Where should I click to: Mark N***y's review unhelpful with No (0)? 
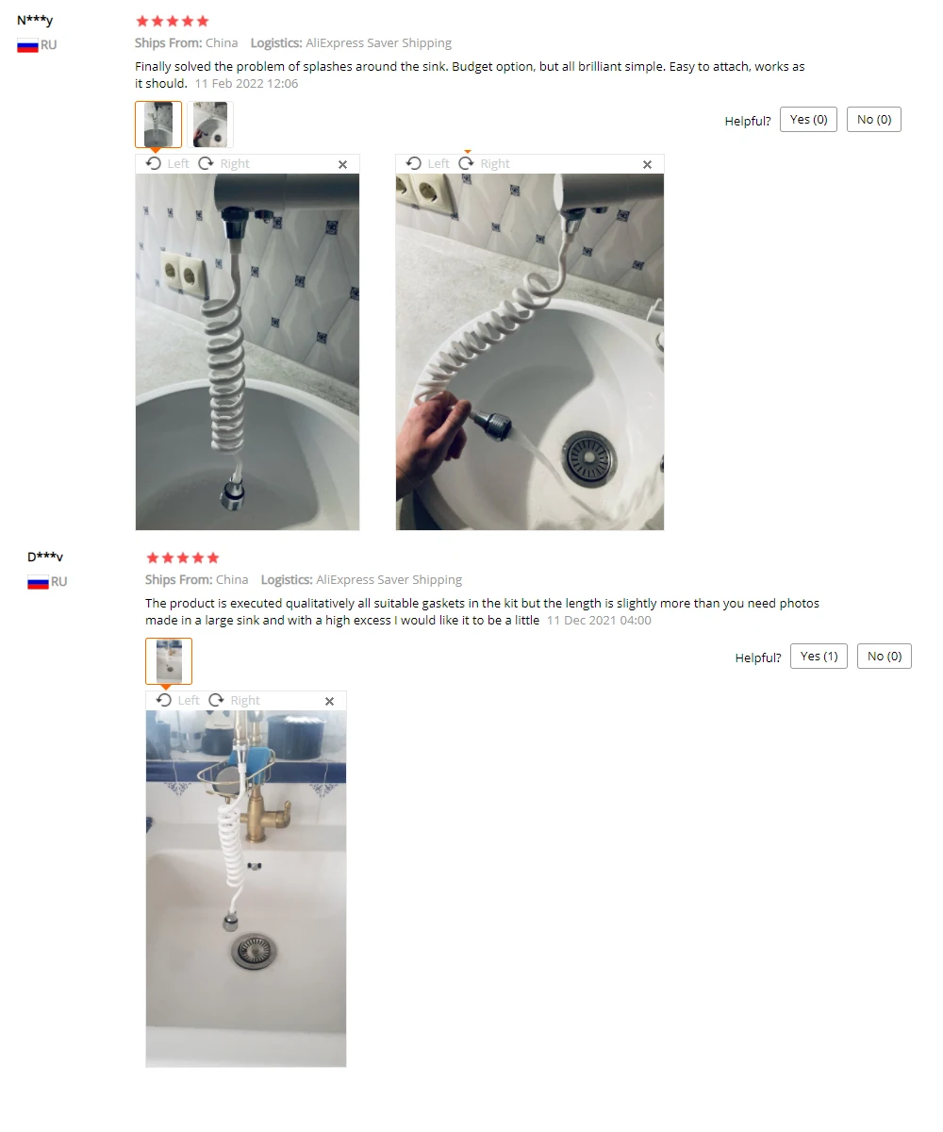pos(874,120)
